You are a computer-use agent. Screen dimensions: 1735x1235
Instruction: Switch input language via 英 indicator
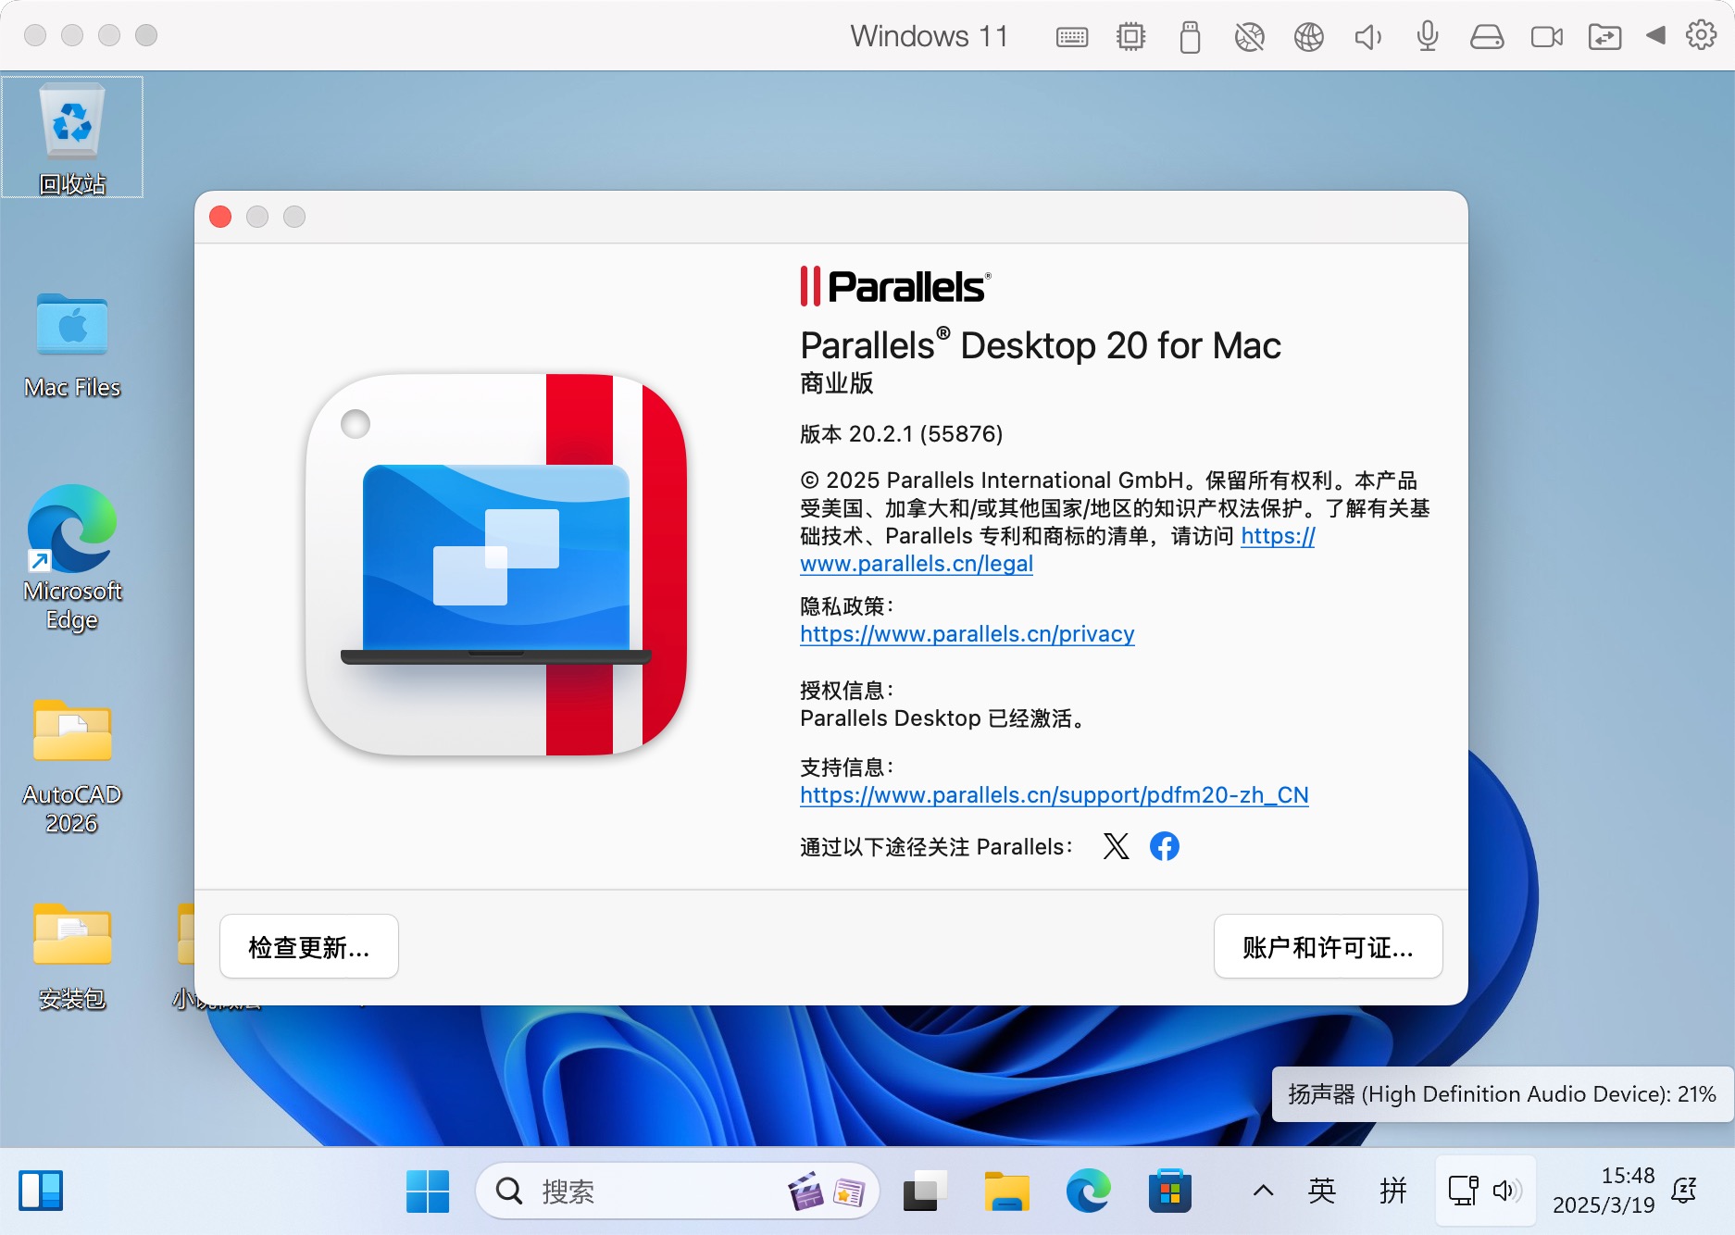click(x=1322, y=1191)
